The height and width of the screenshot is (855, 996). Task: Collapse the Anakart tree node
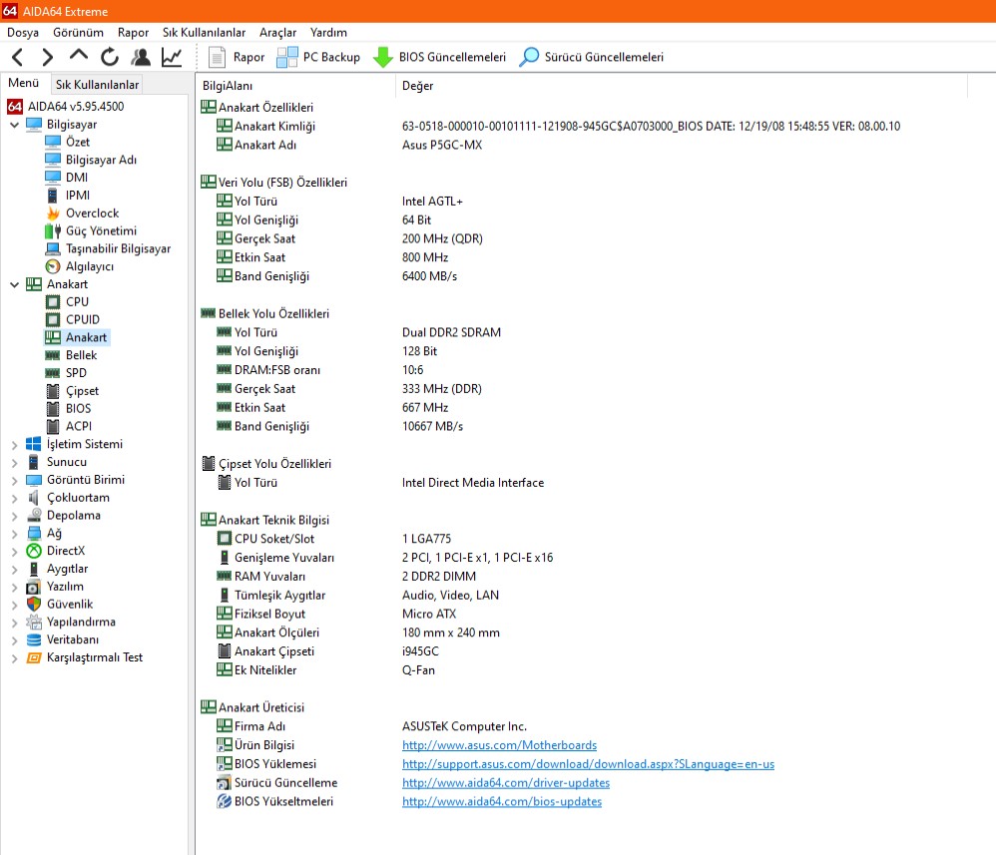(x=14, y=284)
